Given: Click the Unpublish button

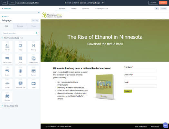Looking at the screenshot, I should pyautogui.click(x=153, y=3).
